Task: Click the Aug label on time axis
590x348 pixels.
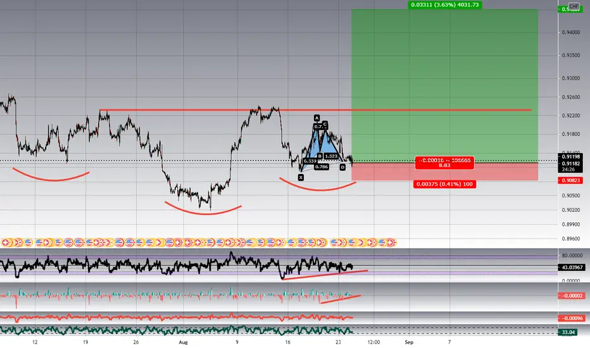Action: tap(183, 342)
